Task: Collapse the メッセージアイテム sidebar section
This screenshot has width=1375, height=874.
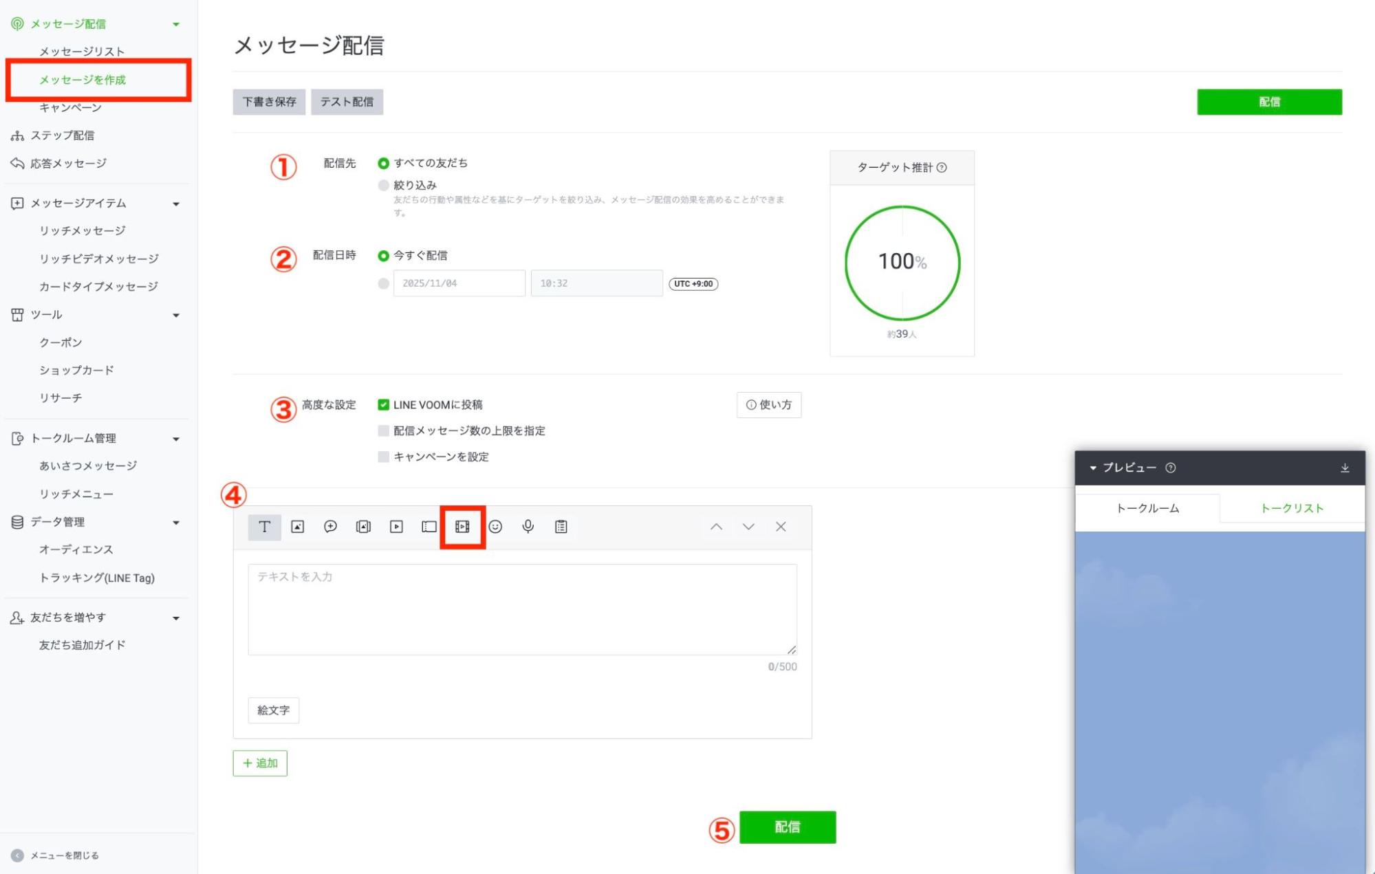Action: pyautogui.click(x=176, y=204)
